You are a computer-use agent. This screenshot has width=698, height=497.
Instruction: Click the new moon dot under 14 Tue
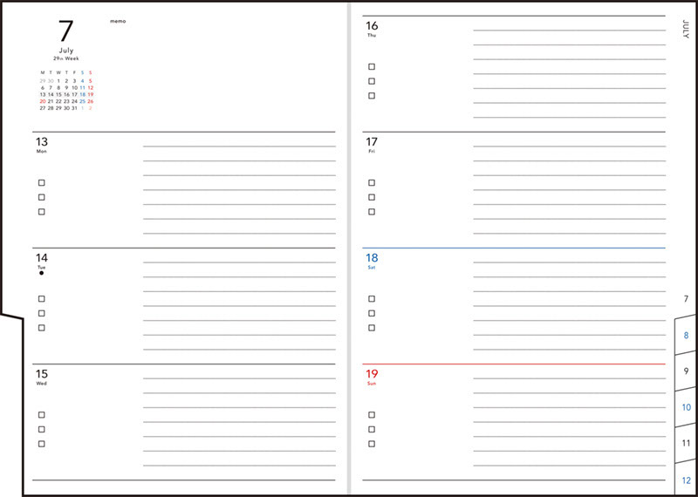[x=41, y=273]
